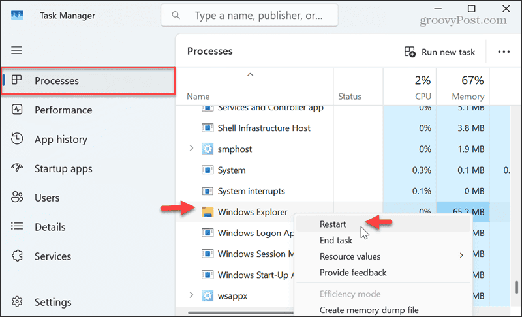Screen dimensions: 522x317
Task: Click the sort arrow above Name column
Action: (250, 75)
